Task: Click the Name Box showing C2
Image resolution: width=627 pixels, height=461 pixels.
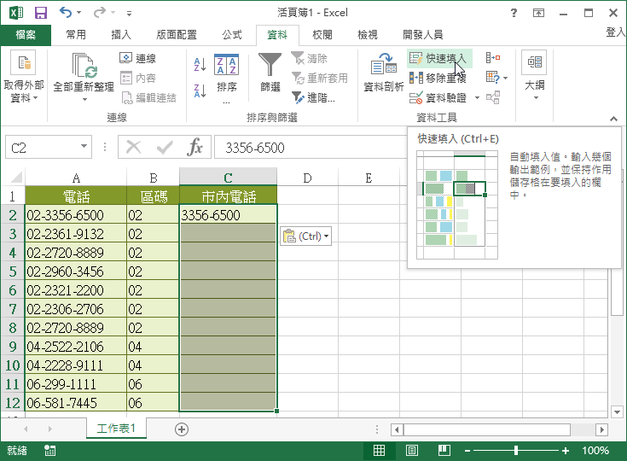Action: click(42, 148)
